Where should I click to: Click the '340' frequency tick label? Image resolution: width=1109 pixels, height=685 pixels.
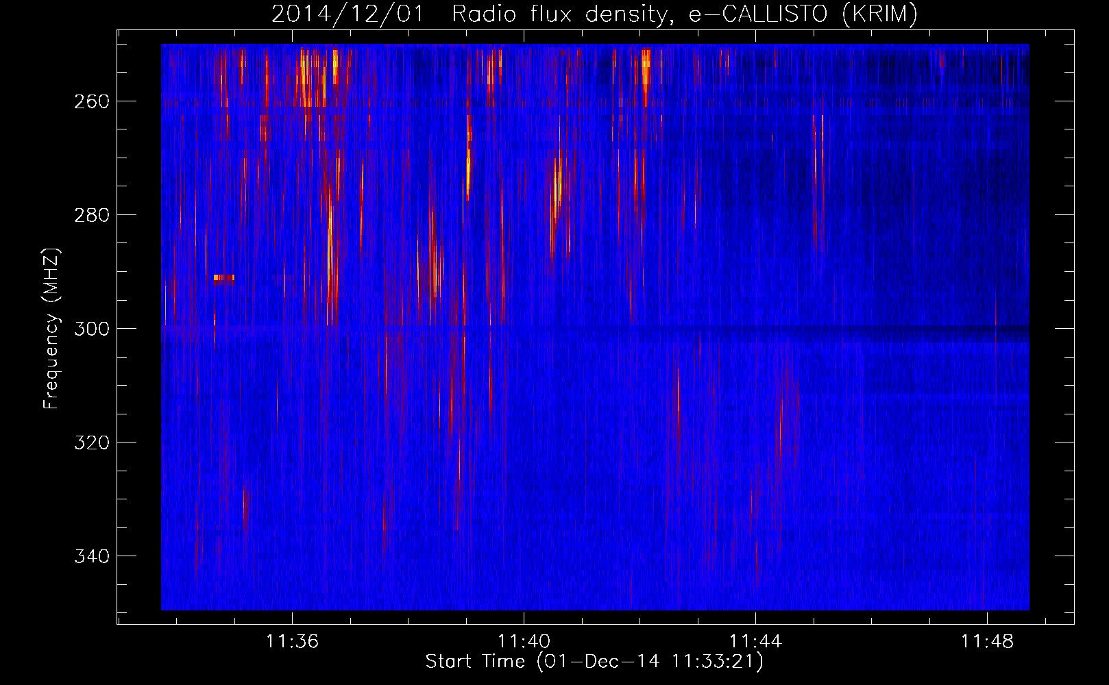91,556
